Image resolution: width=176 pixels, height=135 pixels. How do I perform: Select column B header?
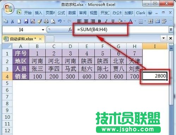pyautogui.click(x=37, y=46)
